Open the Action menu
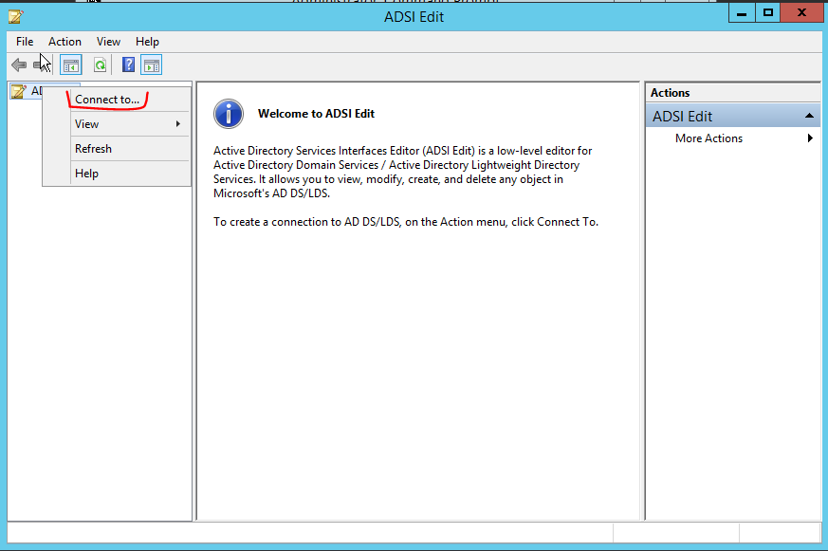The height and width of the screenshot is (551, 828). [x=64, y=42]
